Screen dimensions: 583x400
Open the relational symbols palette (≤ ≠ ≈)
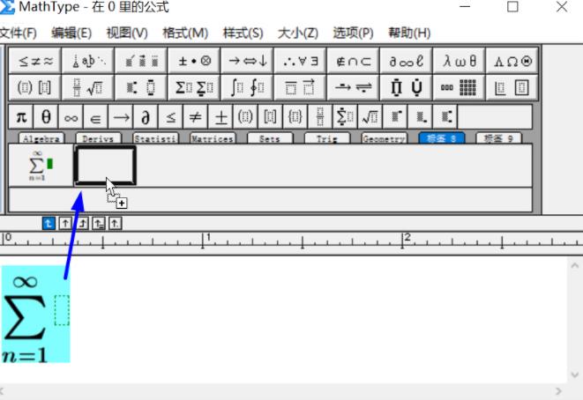[35, 62]
